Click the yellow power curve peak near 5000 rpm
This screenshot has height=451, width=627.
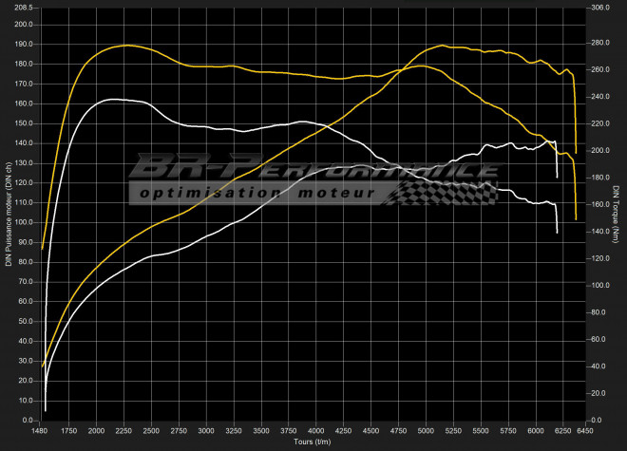click(422, 66)
